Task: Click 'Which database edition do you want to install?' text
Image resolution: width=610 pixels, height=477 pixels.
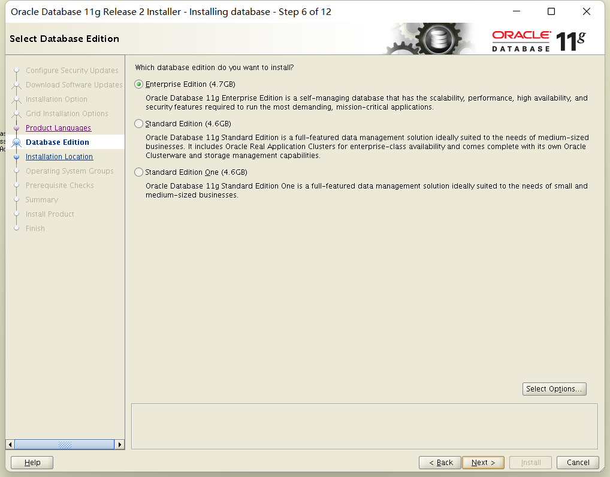Action: 215,68
